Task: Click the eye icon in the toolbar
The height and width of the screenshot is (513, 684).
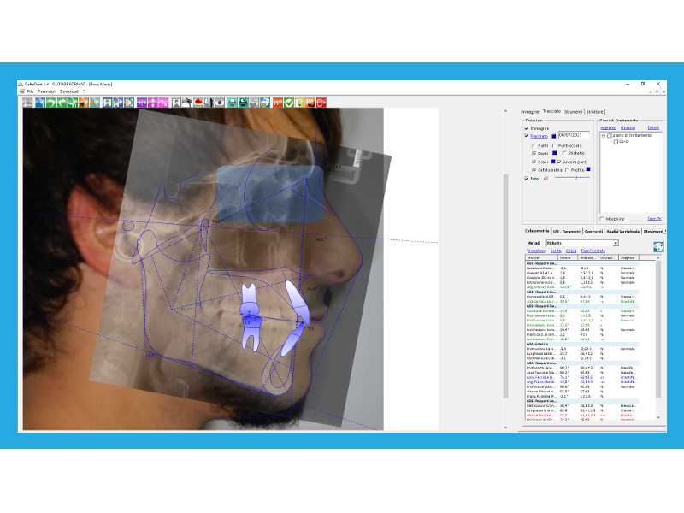Action: click(220, 103)
